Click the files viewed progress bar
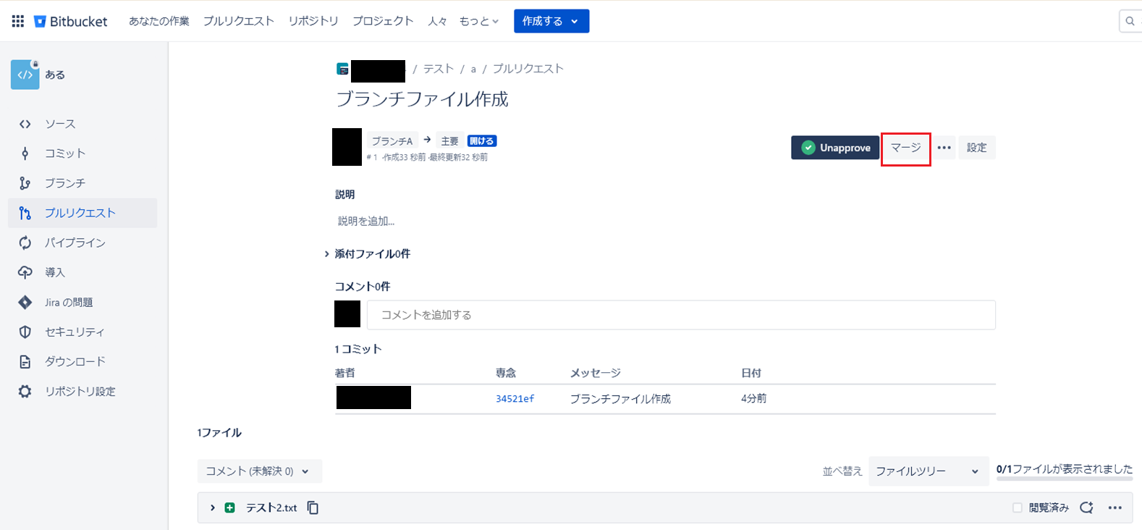Viewport: 1142px width, 530px height. click(1065, 479)
